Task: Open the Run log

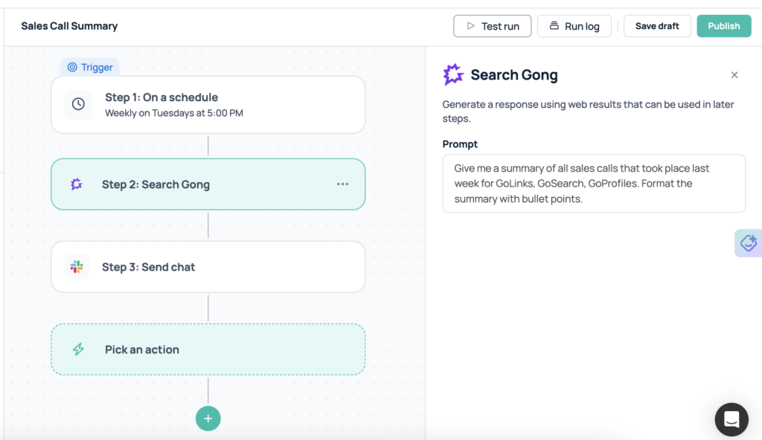Action: coord(574,26)
